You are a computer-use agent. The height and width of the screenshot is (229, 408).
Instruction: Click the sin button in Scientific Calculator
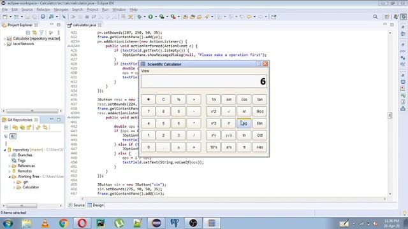click(229, 99)
